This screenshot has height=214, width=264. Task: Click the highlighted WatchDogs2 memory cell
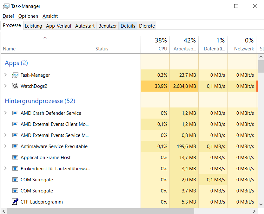click(x=184, y=86)
